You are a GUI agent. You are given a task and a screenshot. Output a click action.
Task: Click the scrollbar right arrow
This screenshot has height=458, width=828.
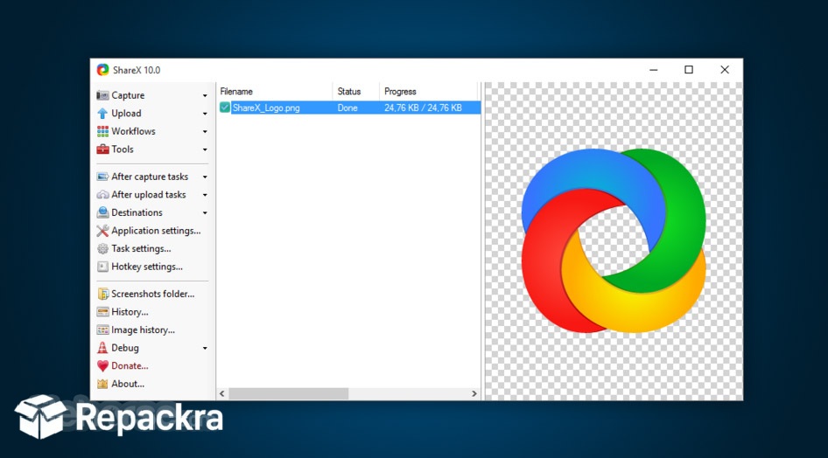point(474,393)
